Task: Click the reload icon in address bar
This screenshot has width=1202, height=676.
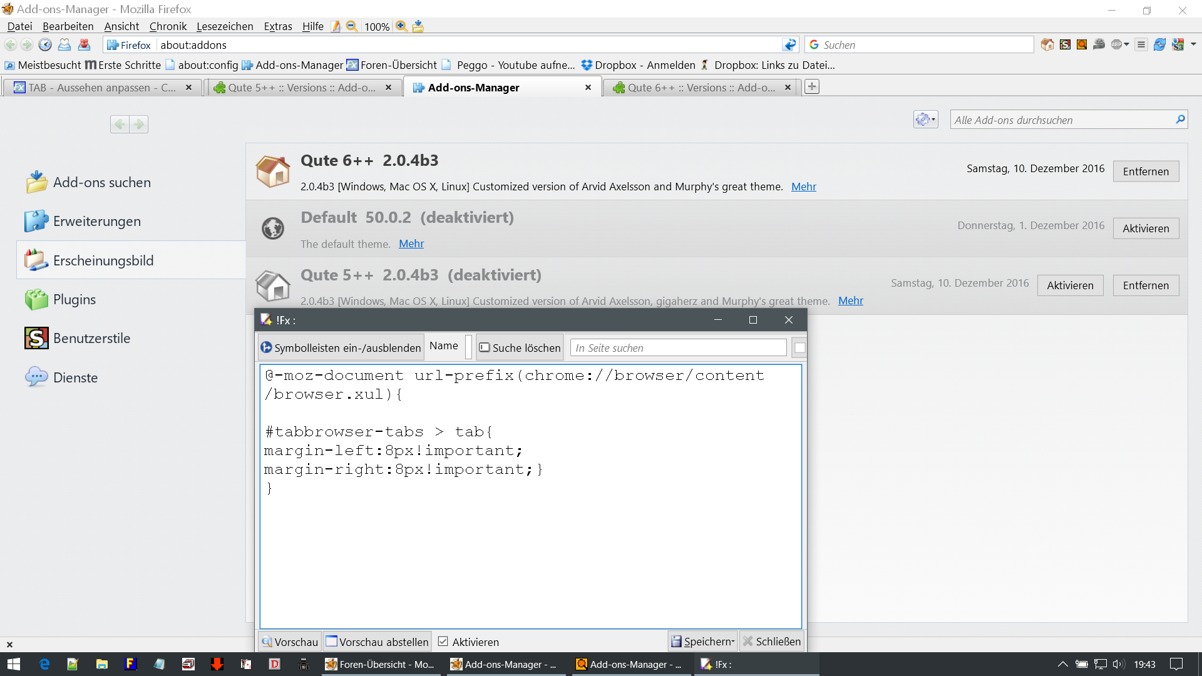Action: coord(790,45)
